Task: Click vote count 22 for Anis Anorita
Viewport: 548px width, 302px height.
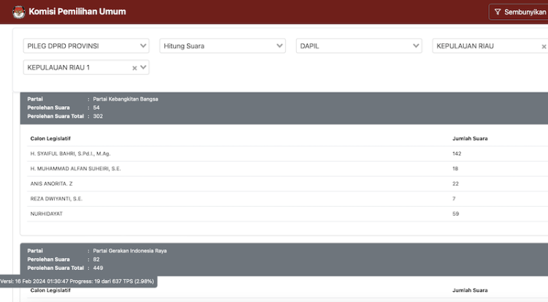Action: pos(455,184)
